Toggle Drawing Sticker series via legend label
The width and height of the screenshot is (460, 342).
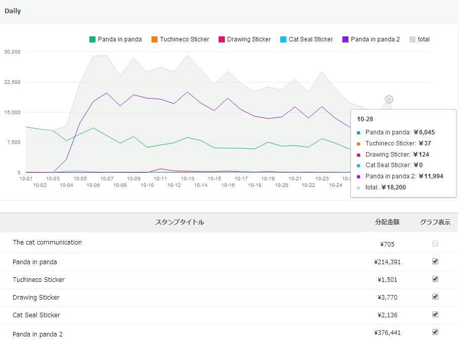tap(249, 39)
